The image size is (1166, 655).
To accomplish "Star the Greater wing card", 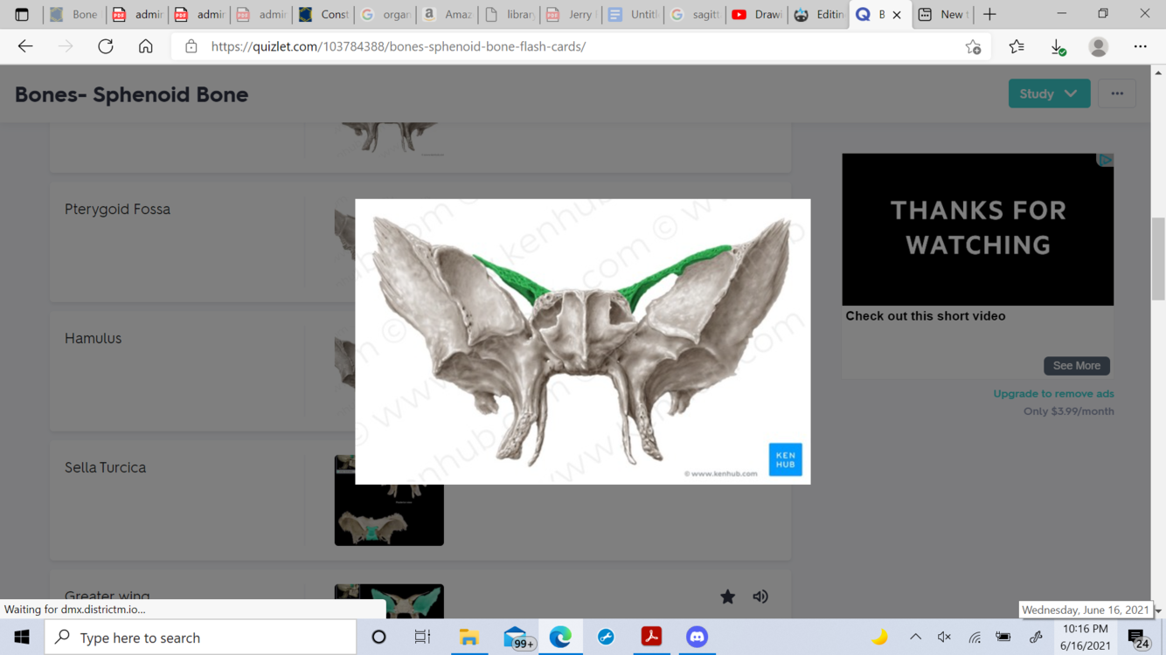I will (727, 596).
